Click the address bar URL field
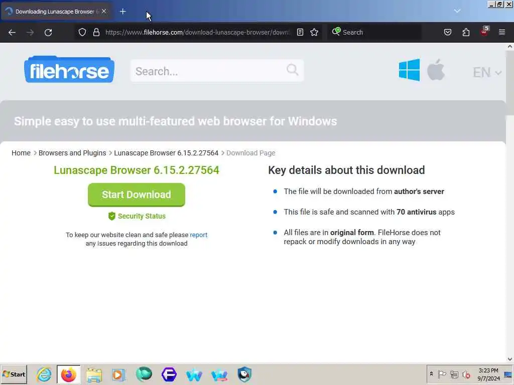514x385 pixels. (198, 32)
